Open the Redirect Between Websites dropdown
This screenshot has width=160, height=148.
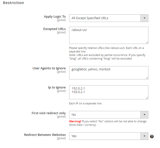click(x=109, y=136)
